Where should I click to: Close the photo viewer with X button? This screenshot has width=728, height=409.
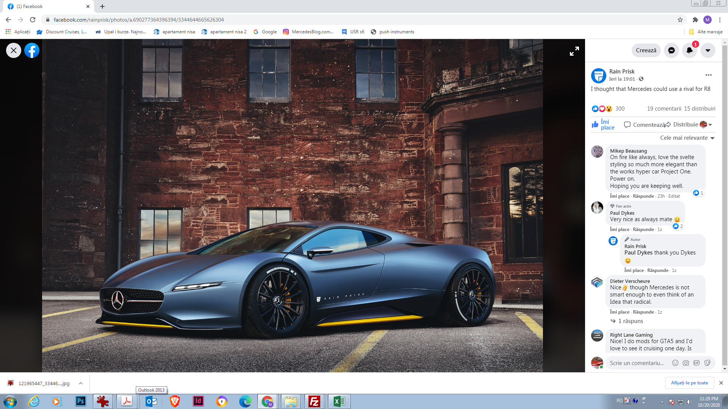pos(14,50)
